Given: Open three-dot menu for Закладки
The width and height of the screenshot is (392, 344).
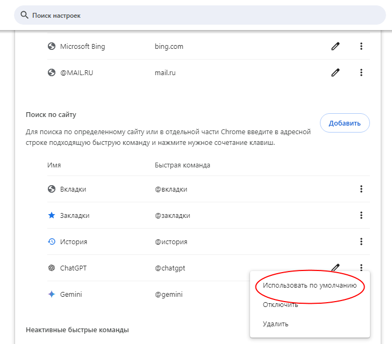Looking at the screenshot, I should pos(361,215).
